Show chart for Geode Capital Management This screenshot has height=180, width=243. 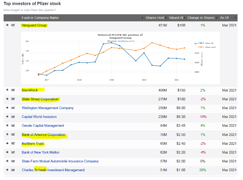(13, 125)
